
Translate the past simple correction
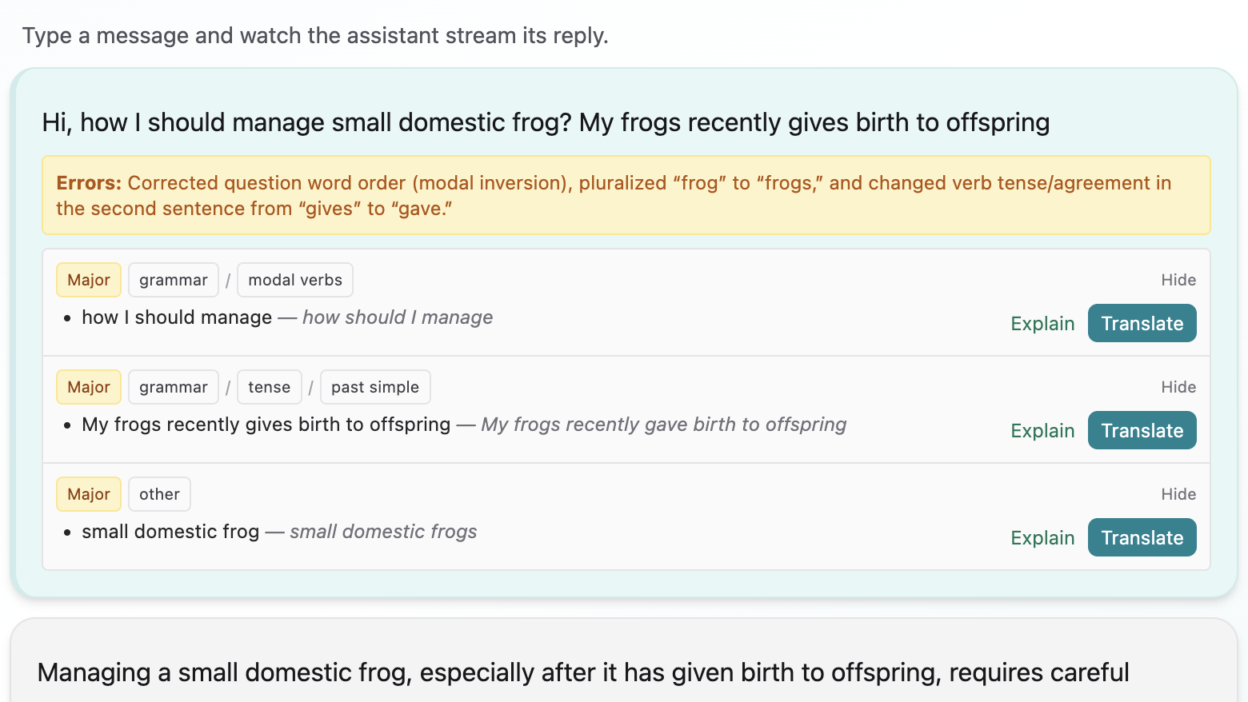(1142, 431)
